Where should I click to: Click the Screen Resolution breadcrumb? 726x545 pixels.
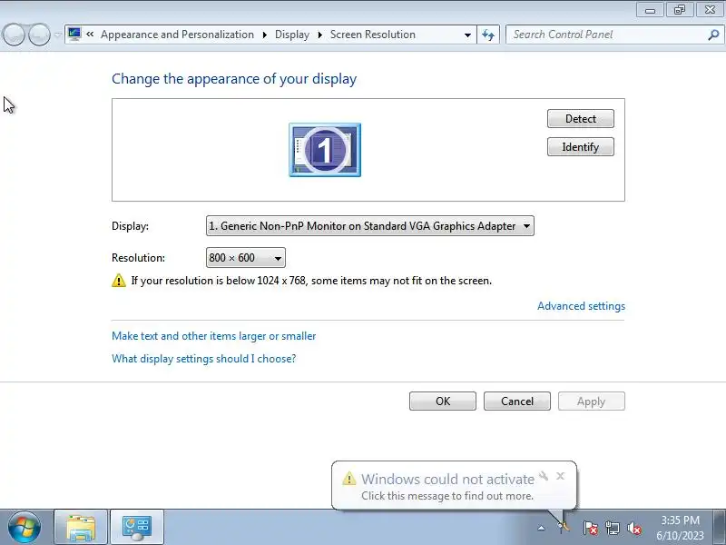click(x=373, y=35)
